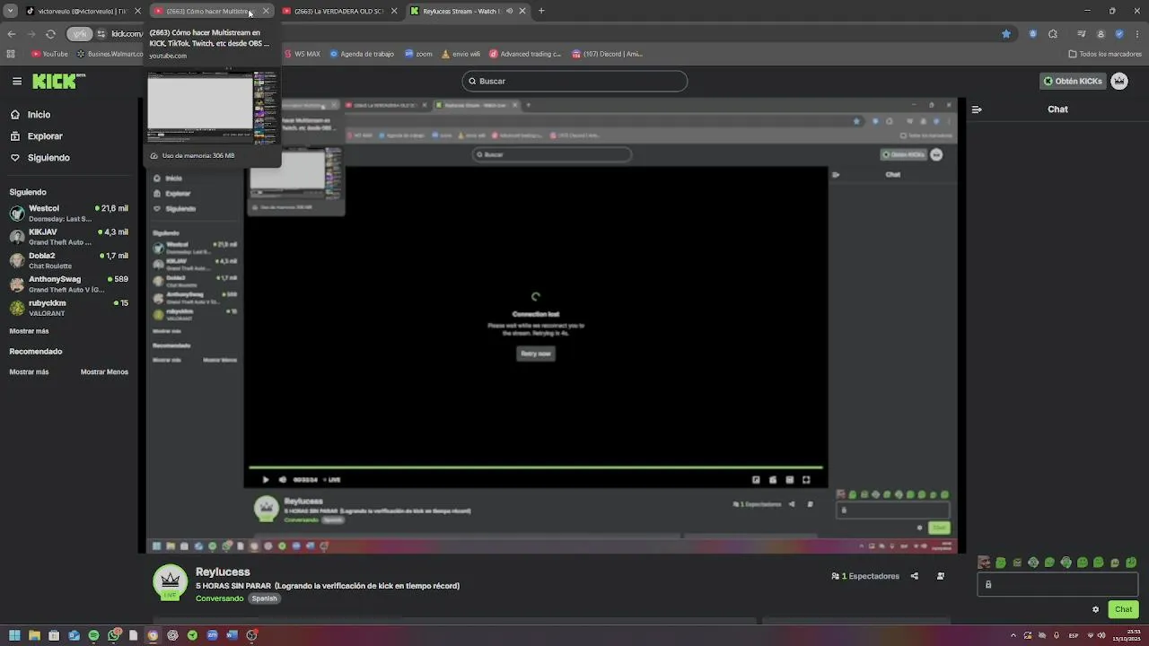This screenshot has width=1149, height=646.
Task: Collapse Recomendado list with Mostrar Menos
Action: pyautogui.click(x=104, y=371)
